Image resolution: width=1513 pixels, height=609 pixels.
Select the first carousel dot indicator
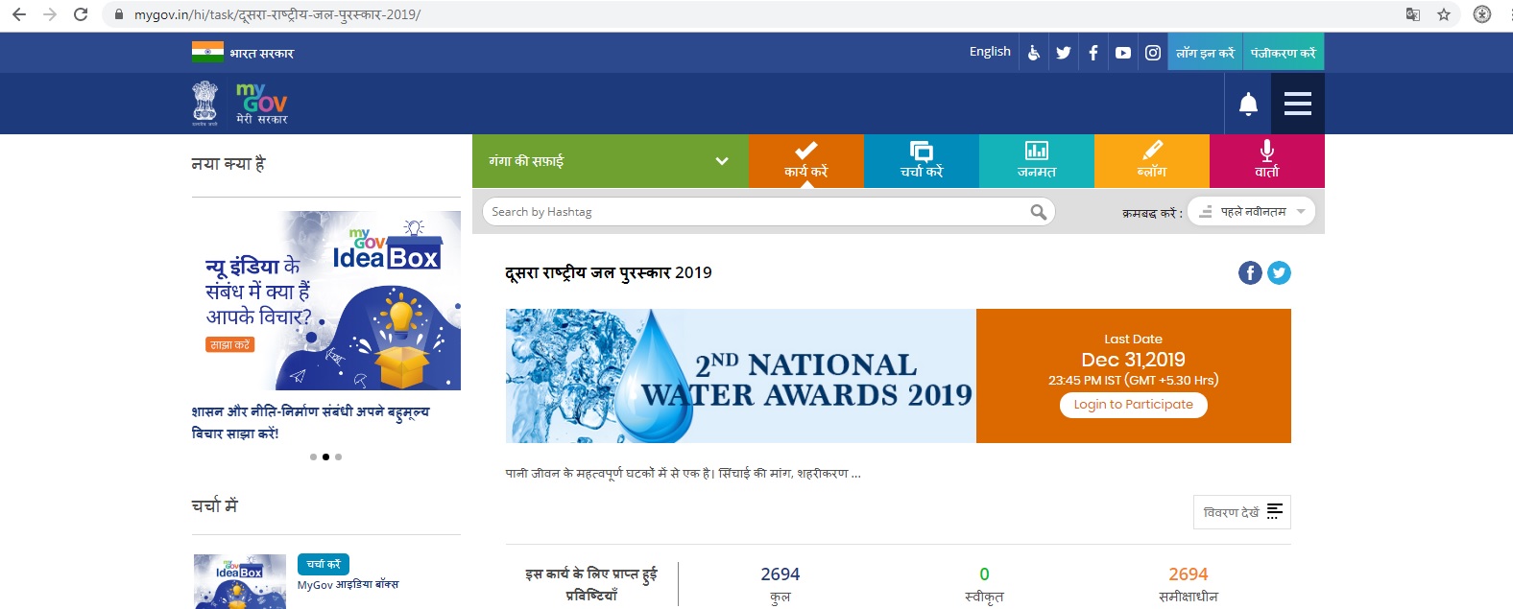coord(313,457)
